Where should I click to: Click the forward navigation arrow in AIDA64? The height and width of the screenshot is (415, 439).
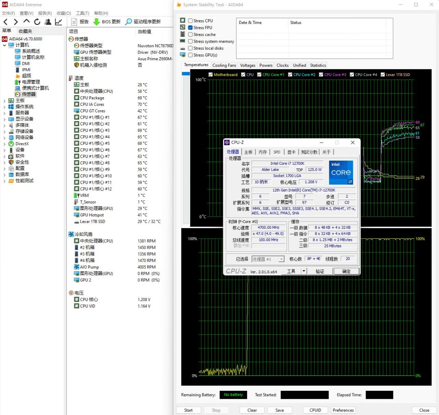(x=16, y=22)
